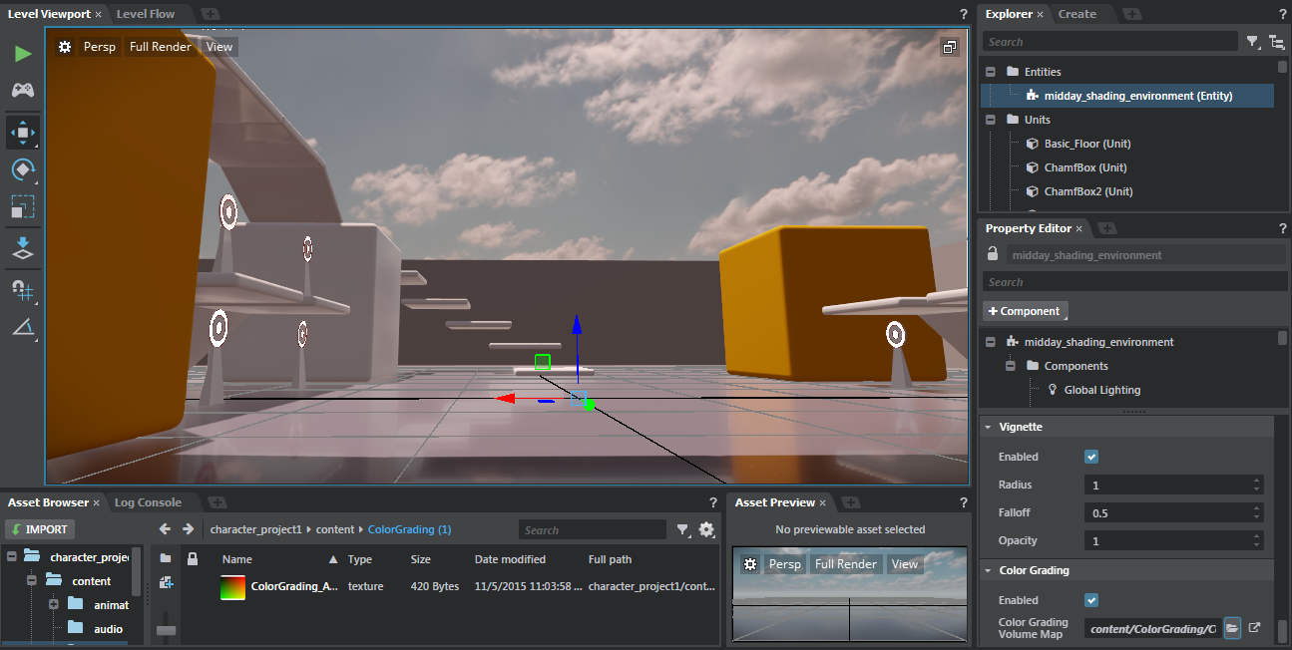Image resolution: width=1292 pixels, height=650 pixels.
Task: Select the Move tool in the toolbar
Action: (22, 132)
